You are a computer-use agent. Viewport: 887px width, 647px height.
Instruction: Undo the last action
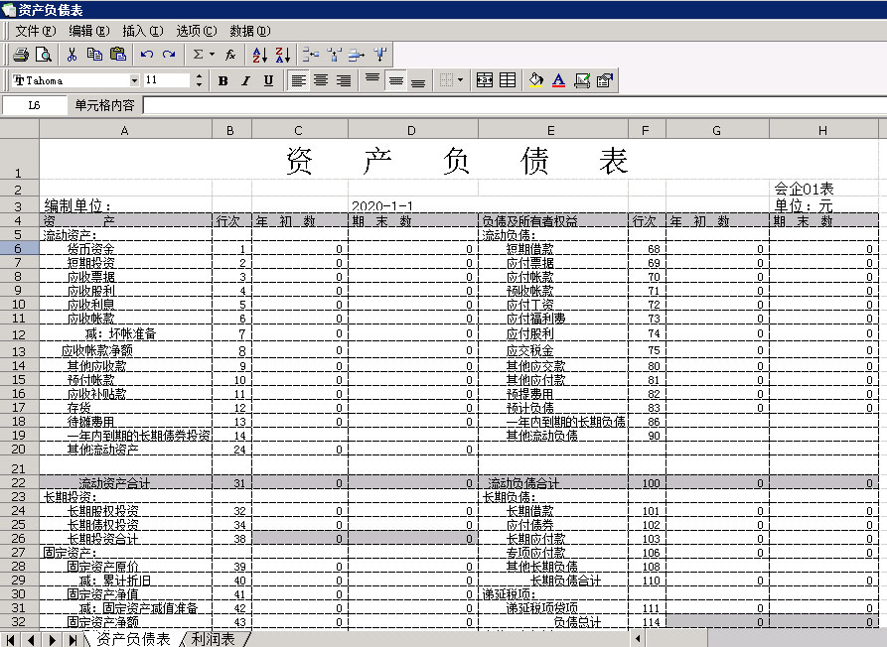pos(147,55)
